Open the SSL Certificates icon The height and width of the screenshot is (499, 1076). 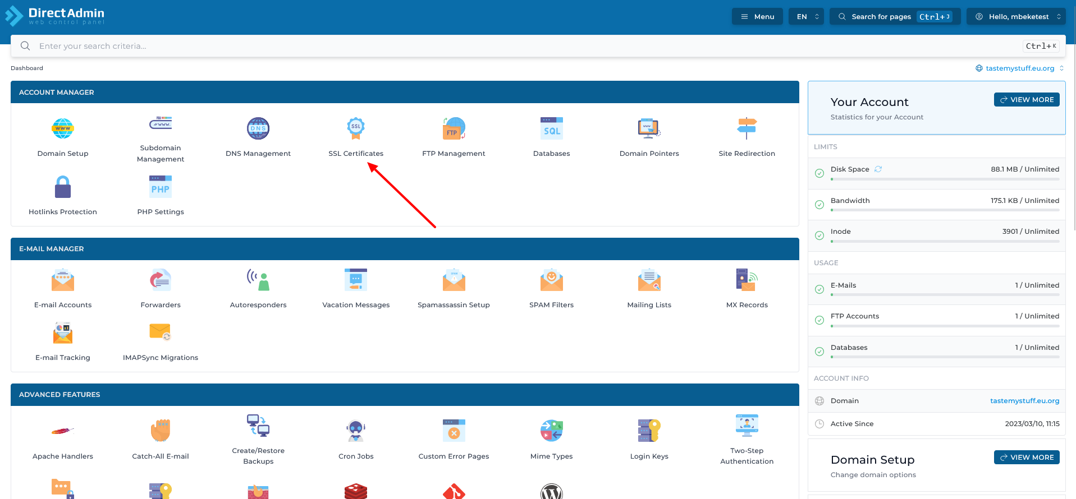pyautogui.click(x=356, y=128)
